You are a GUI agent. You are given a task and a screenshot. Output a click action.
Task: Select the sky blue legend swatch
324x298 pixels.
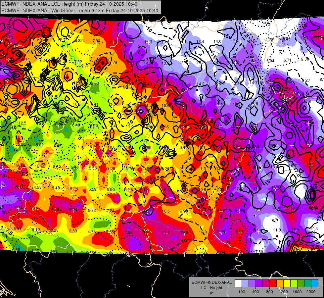tap(314, 283)
